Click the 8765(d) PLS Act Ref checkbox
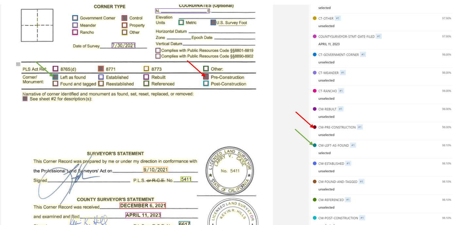This screenshot has width=455, height=225. tap(56, 69)
